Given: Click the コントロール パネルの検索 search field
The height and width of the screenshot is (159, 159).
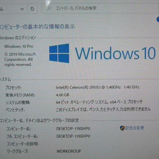Looking at the screenshot, I should click(x=100, y=8).
